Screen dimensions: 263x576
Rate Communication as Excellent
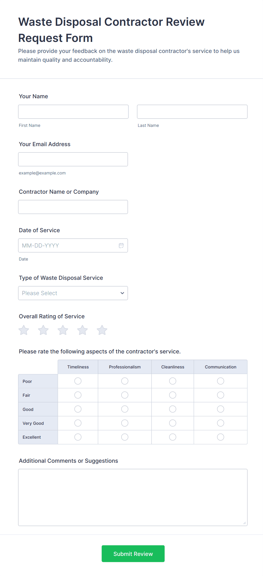tap(221, 437)
